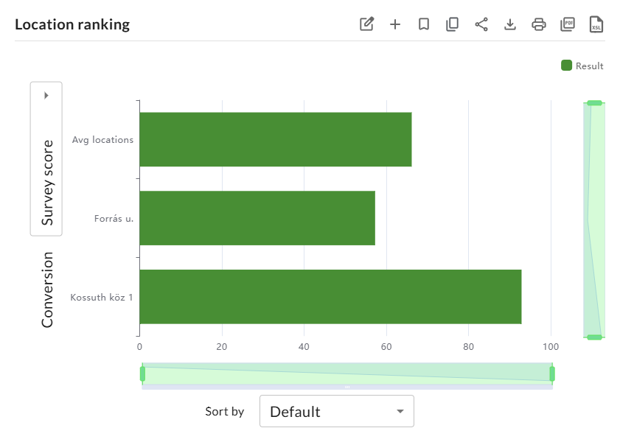Click the Avg locations bar
Screen dimensions: 620x442
pyautogui.click(x=275, y=139)
